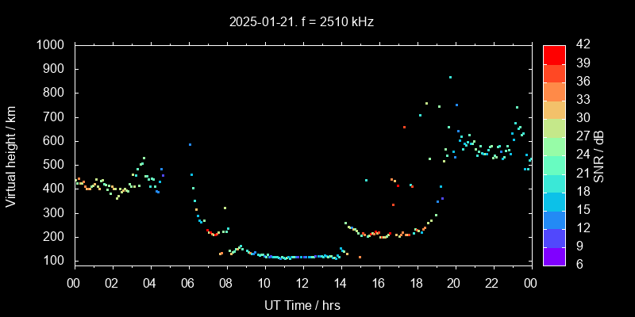Select the highest data point near 870 km
635x317 pixels.
pos(450,77)
